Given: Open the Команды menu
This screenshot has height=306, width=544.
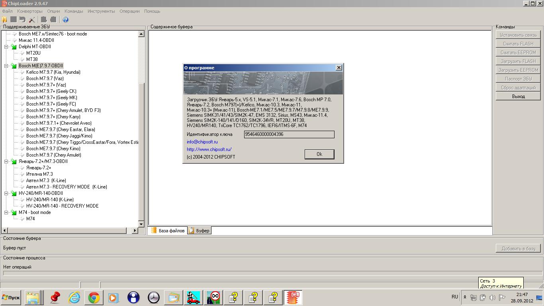Looking at the screenshot, I should click(x=74, y=11).
